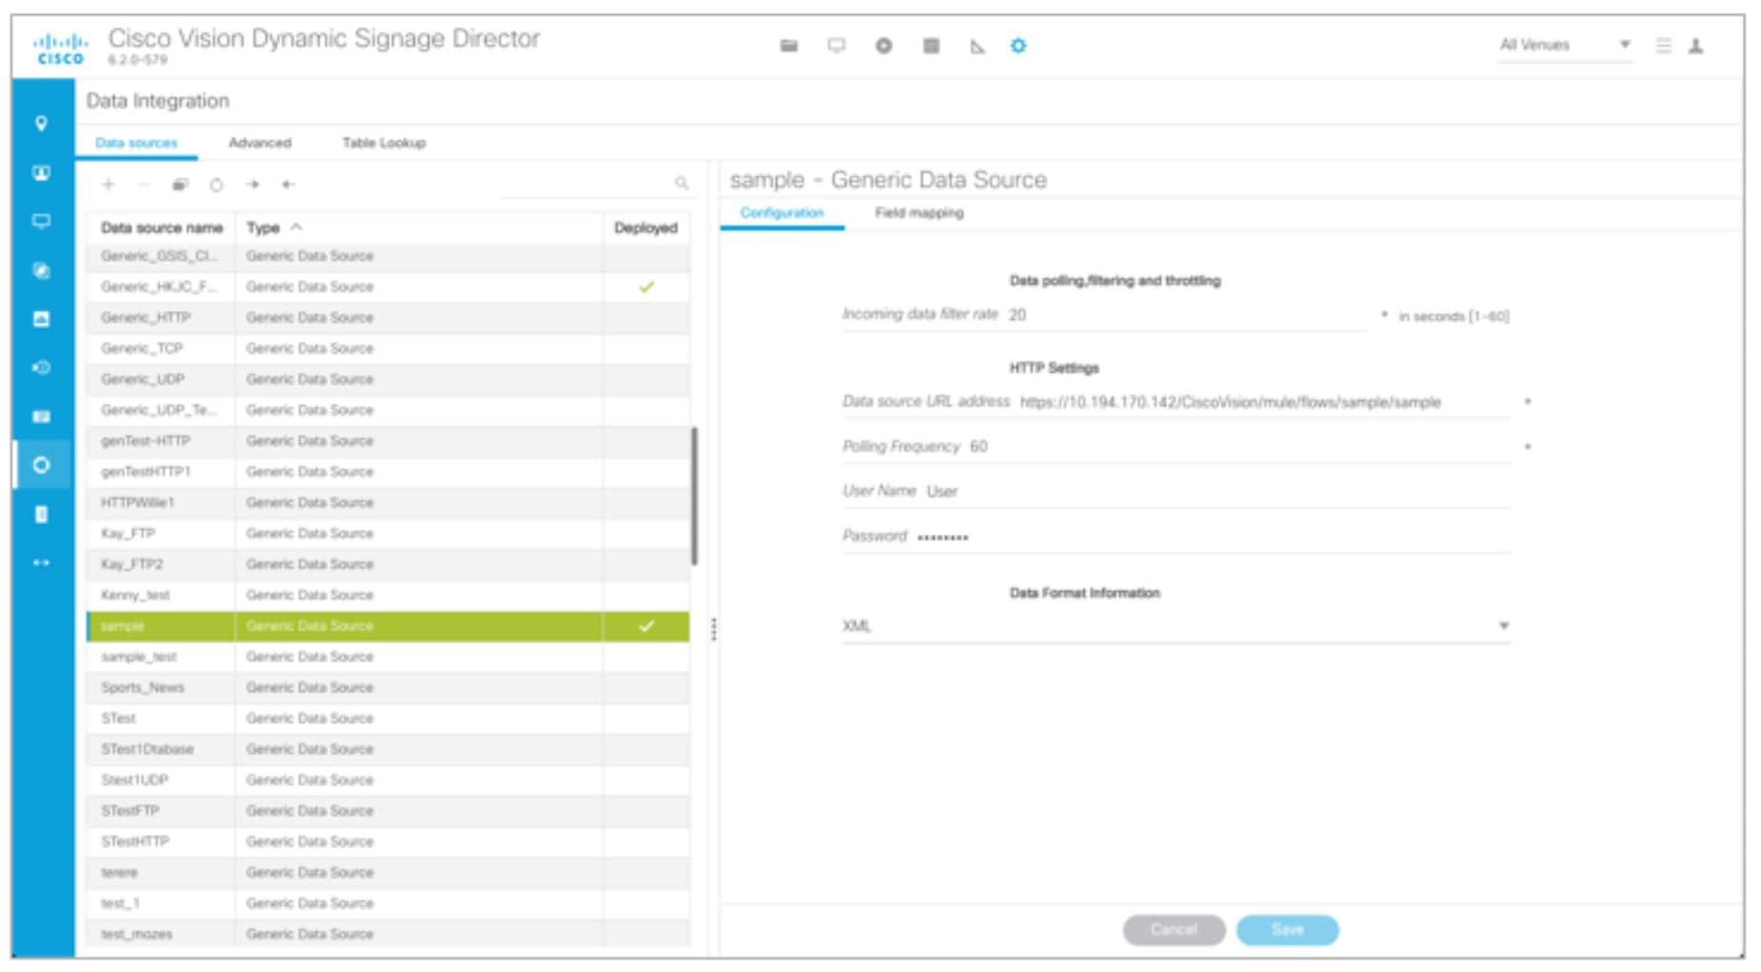Screen dimensions: 1761x972
Task: Click the search magnifier icon above the list
Action: coord(682,183)
